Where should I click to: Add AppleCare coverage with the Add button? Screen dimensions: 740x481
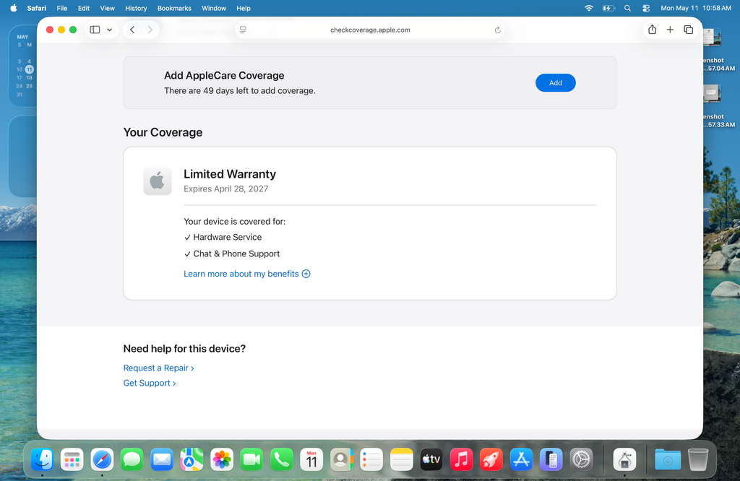[556, 83]
